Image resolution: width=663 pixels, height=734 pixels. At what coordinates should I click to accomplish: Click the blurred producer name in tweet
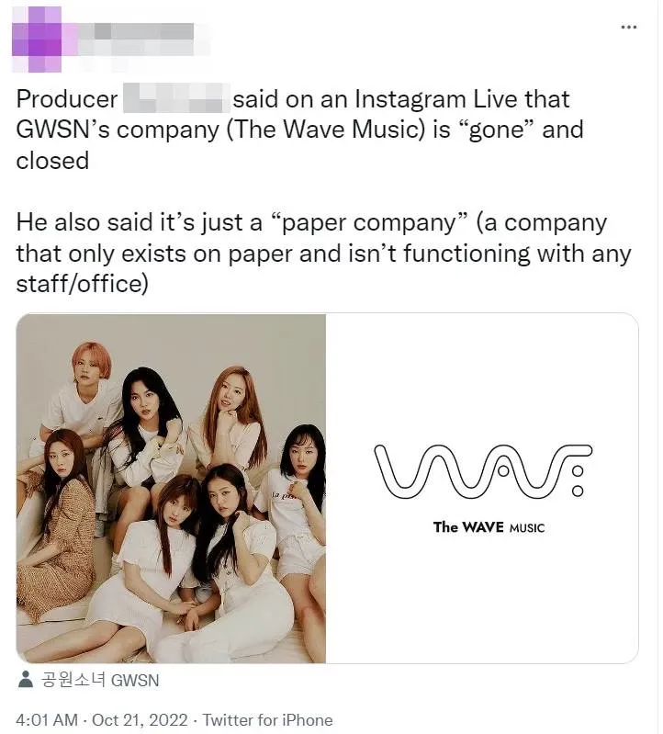(176, 97)
